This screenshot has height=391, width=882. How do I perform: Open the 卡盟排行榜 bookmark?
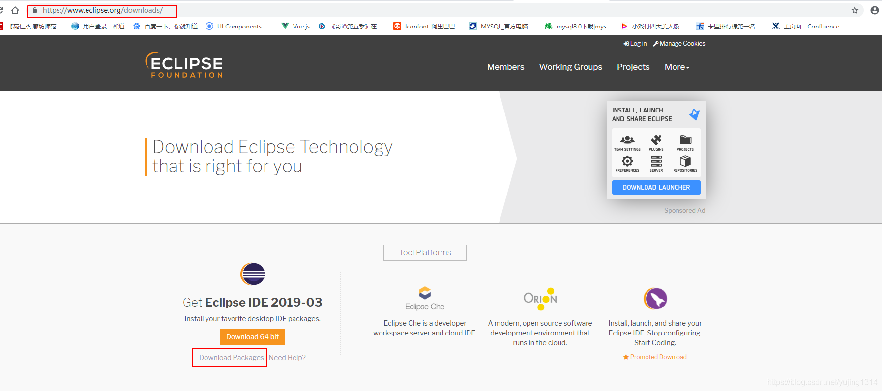728,27
